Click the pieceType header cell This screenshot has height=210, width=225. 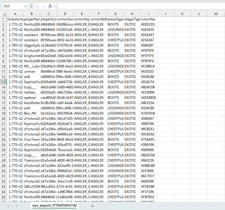115,19
